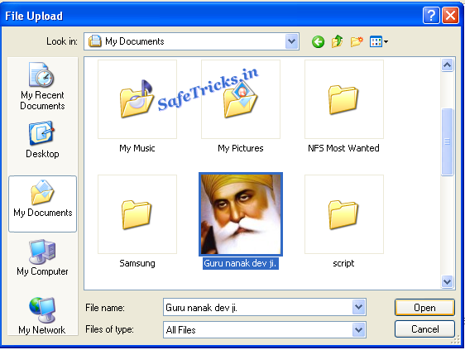Select the script folder
This screenshot has width=465, height=350.
(344, 214)
